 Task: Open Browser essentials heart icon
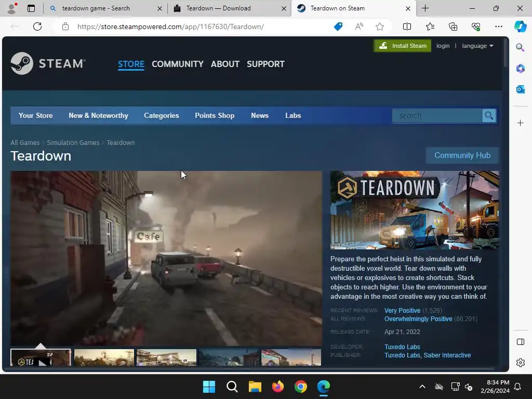(476, 26)
